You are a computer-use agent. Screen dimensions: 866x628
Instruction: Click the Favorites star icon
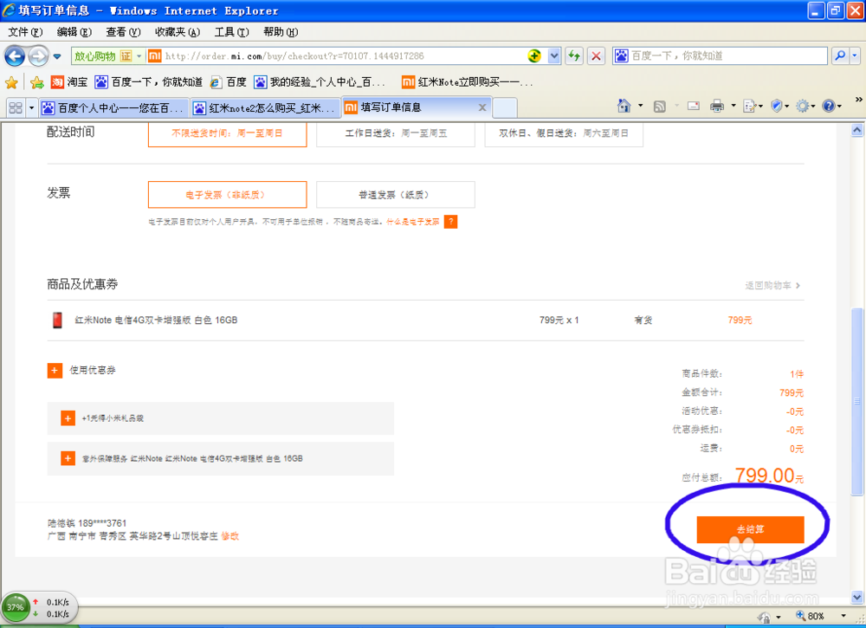[x=11, y=83]
